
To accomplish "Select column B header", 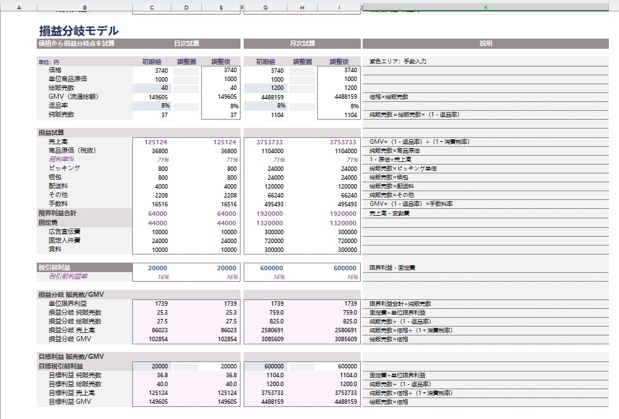I will [84, 8].
